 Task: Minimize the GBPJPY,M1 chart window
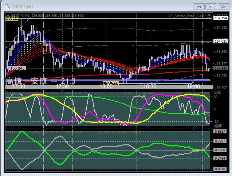[199, 6]
